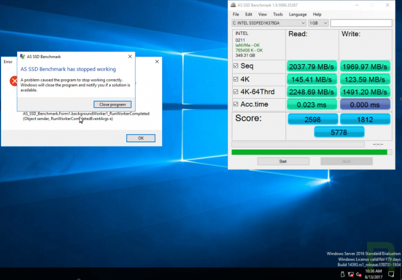402x280 pixels.
Task: Click 4K-64Thrd read result 2248.69 MB/s
Action: point(311,92)
